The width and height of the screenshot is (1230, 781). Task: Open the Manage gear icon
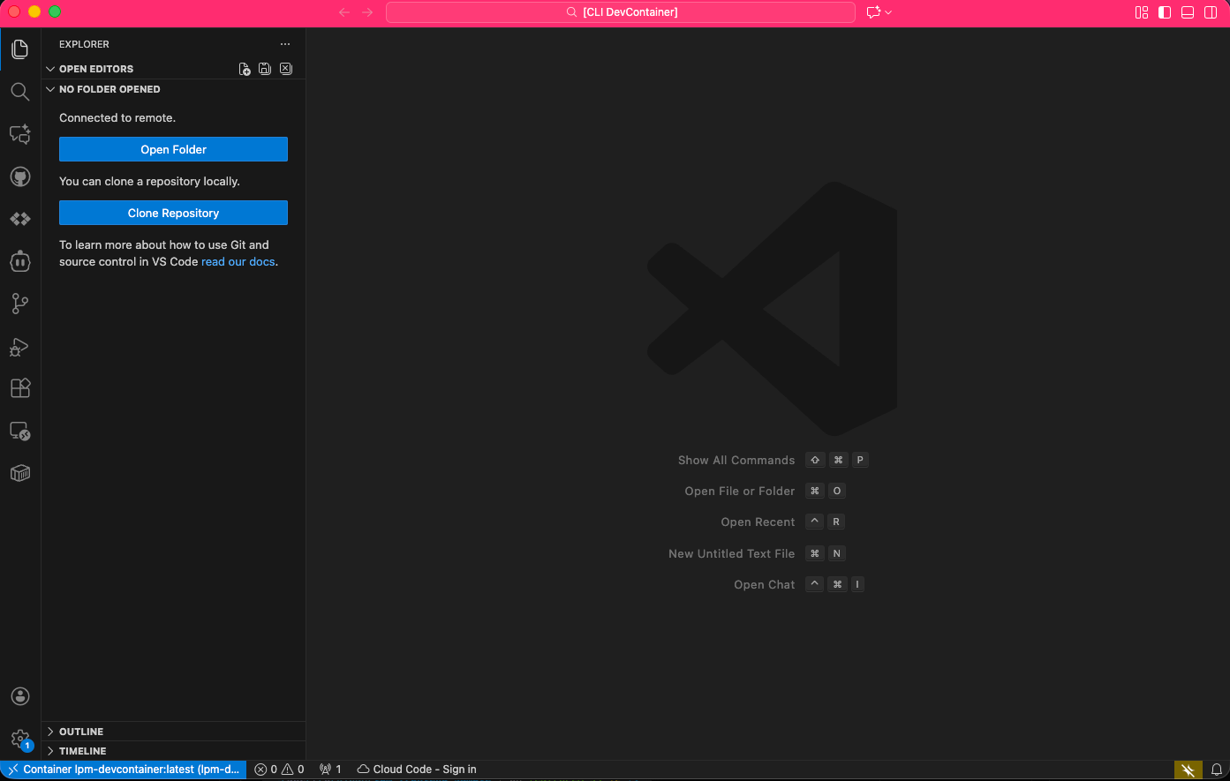point(20,739)
